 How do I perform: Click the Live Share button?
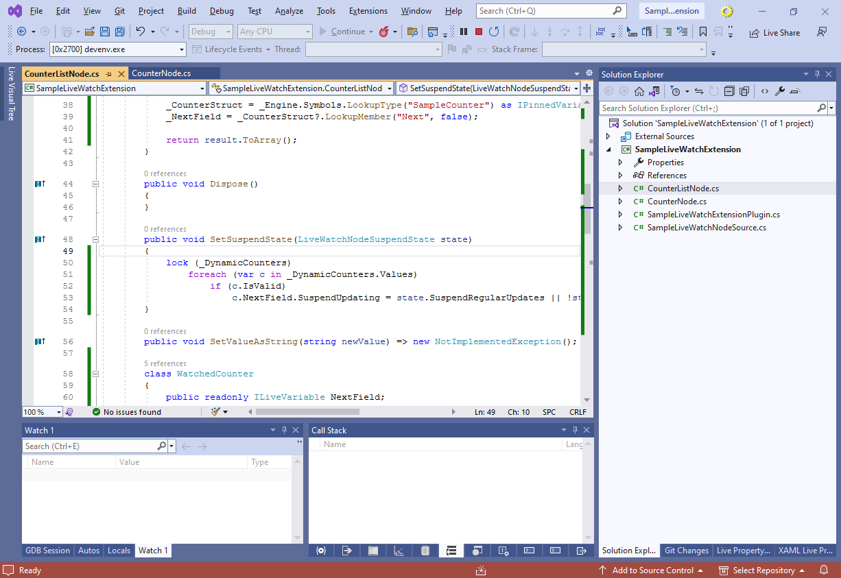click(x=774, y=32)
